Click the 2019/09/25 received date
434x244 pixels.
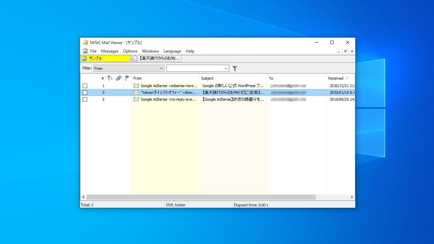coord(342,99)
